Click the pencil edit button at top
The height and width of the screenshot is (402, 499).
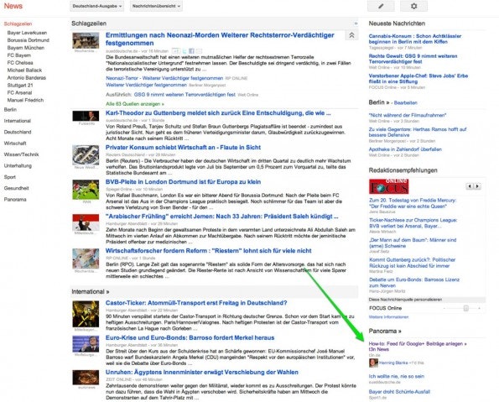(381, 6)
